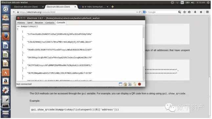
Task: Click the Electrum console window status icon
Action: coord(120,84)
